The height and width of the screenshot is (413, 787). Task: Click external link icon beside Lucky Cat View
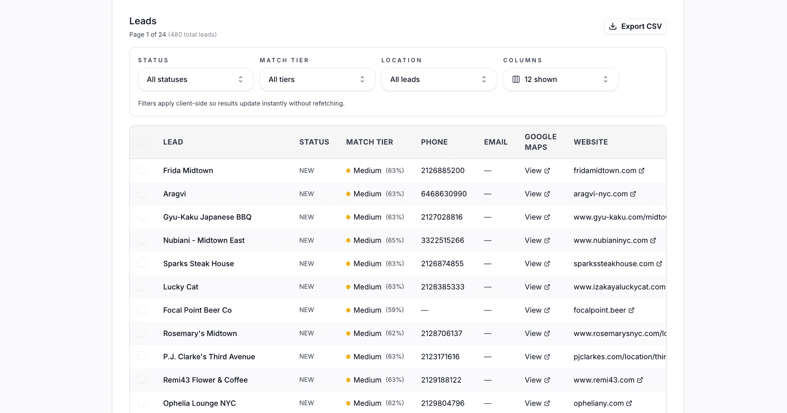click(x=547, y=287)
